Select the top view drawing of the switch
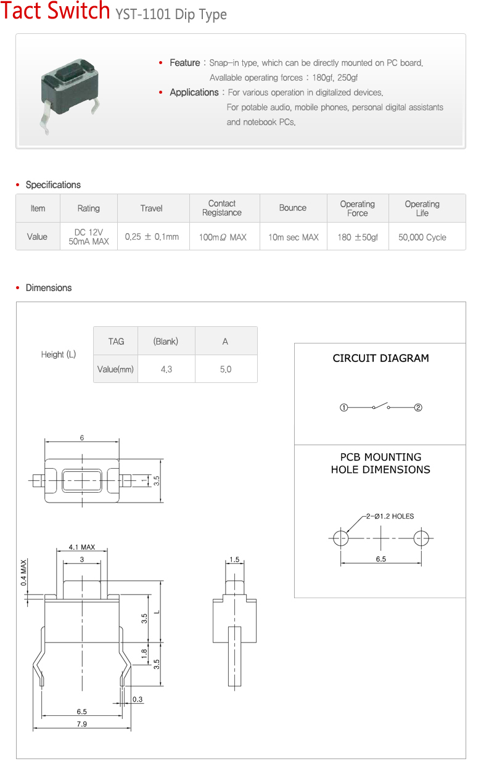Screen dimensions: 481x777 click(81, 479)
